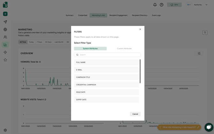Select the 7 Days range
214x134 pixels.
tap(39, 42)
